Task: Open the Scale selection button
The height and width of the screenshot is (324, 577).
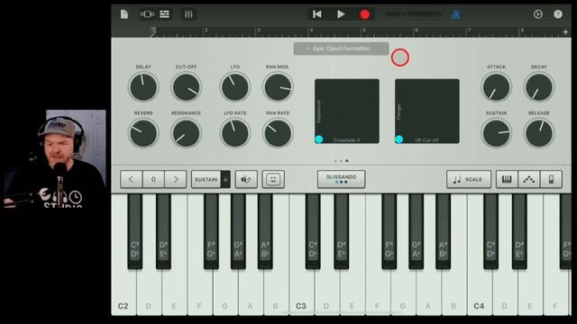Action: click(x=469, y=179)
